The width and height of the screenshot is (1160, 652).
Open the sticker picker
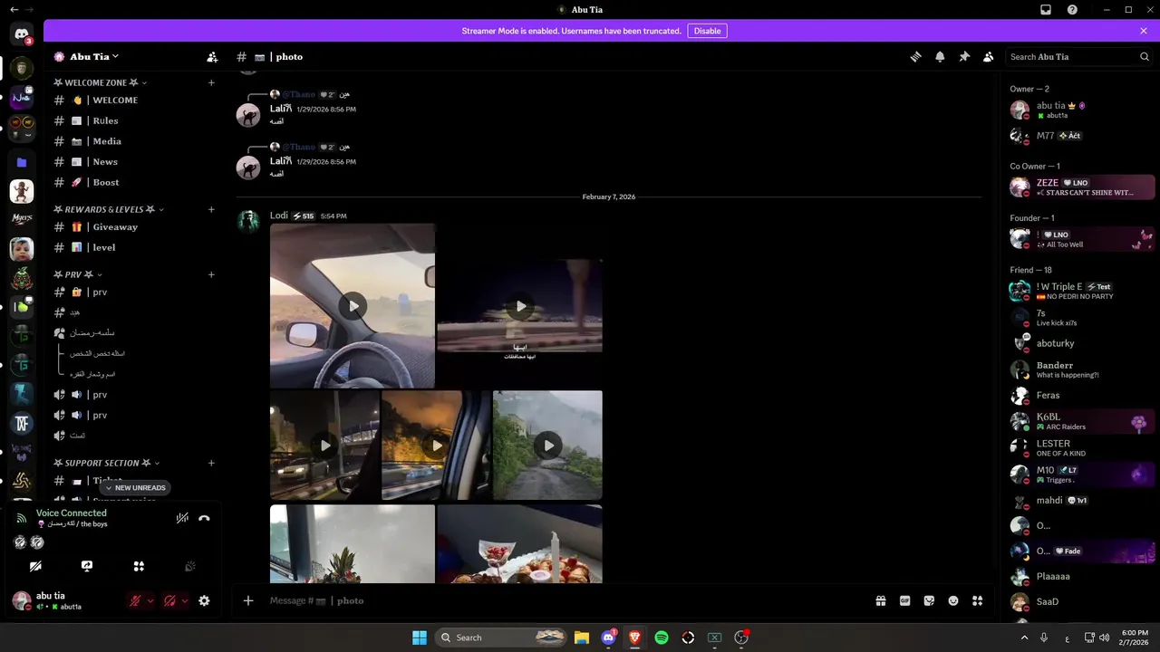(x=929, y=600)
